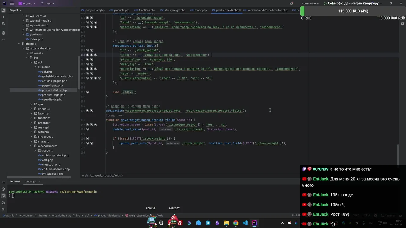Click the wp-content breadcrumb

tap(26, 216)
